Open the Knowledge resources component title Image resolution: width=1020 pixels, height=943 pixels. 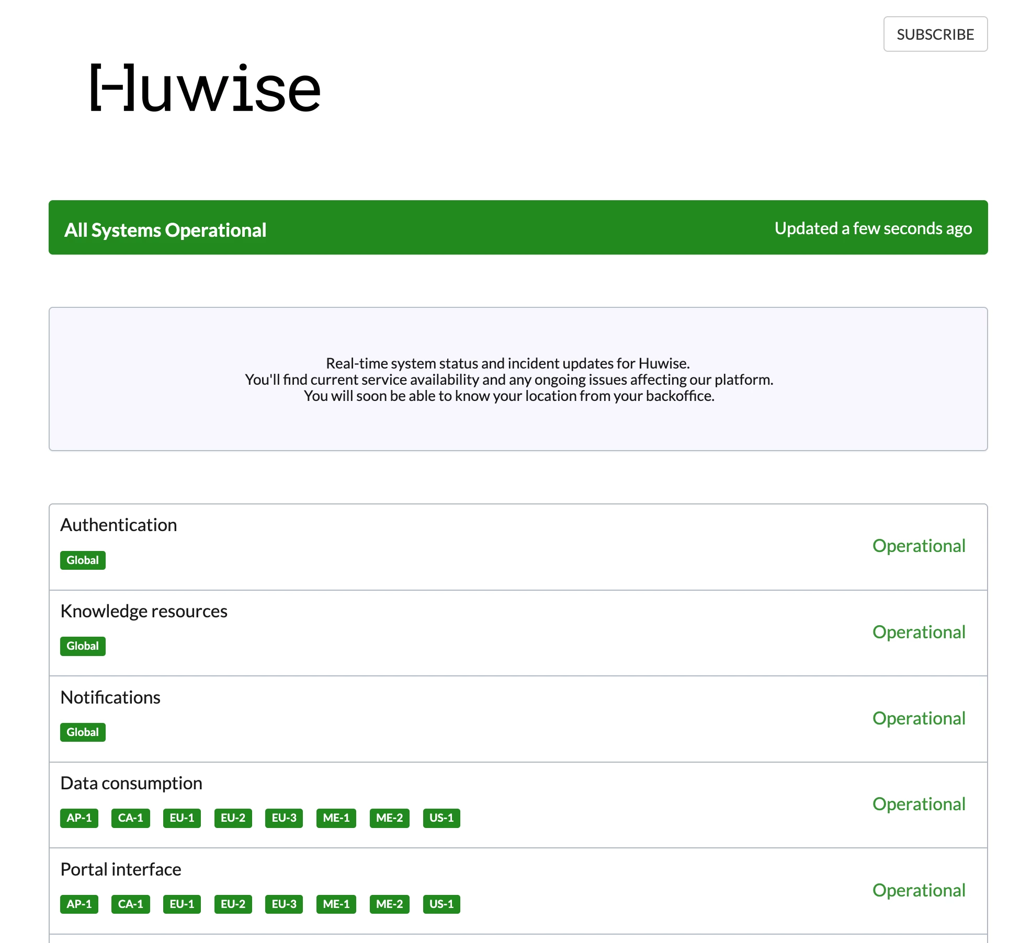coord(144,611)
